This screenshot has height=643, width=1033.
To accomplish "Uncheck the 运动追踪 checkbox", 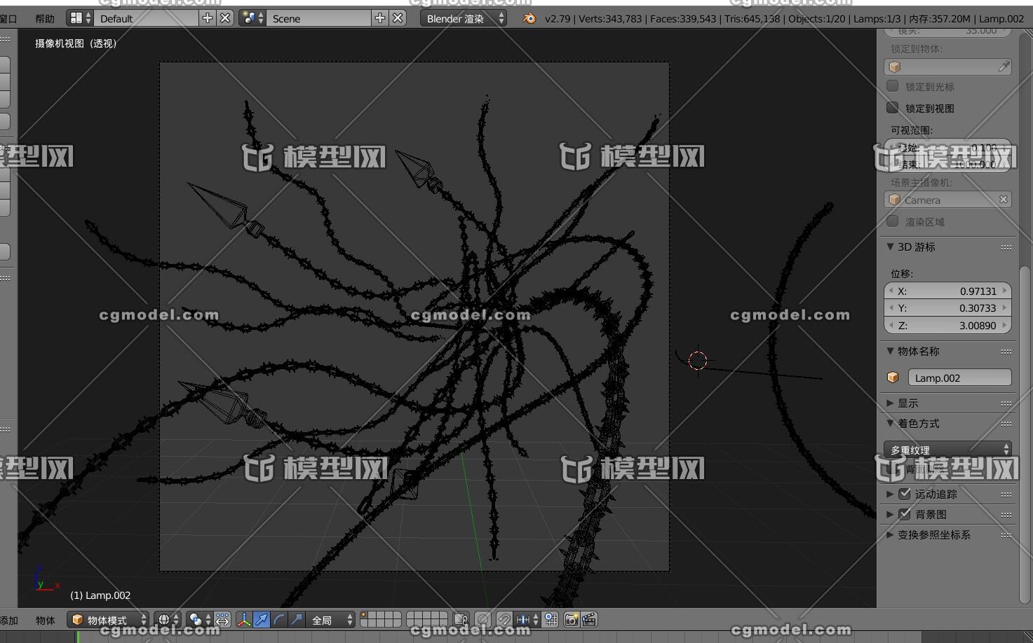I will coord(905,494).
